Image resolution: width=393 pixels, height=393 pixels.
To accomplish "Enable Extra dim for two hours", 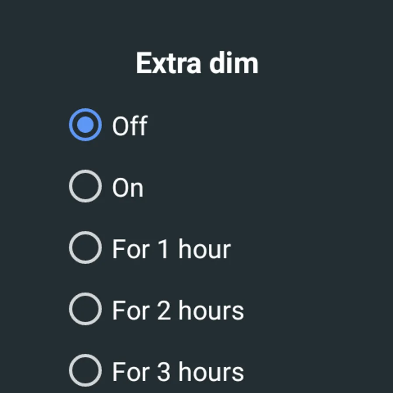I will [85, 310].
